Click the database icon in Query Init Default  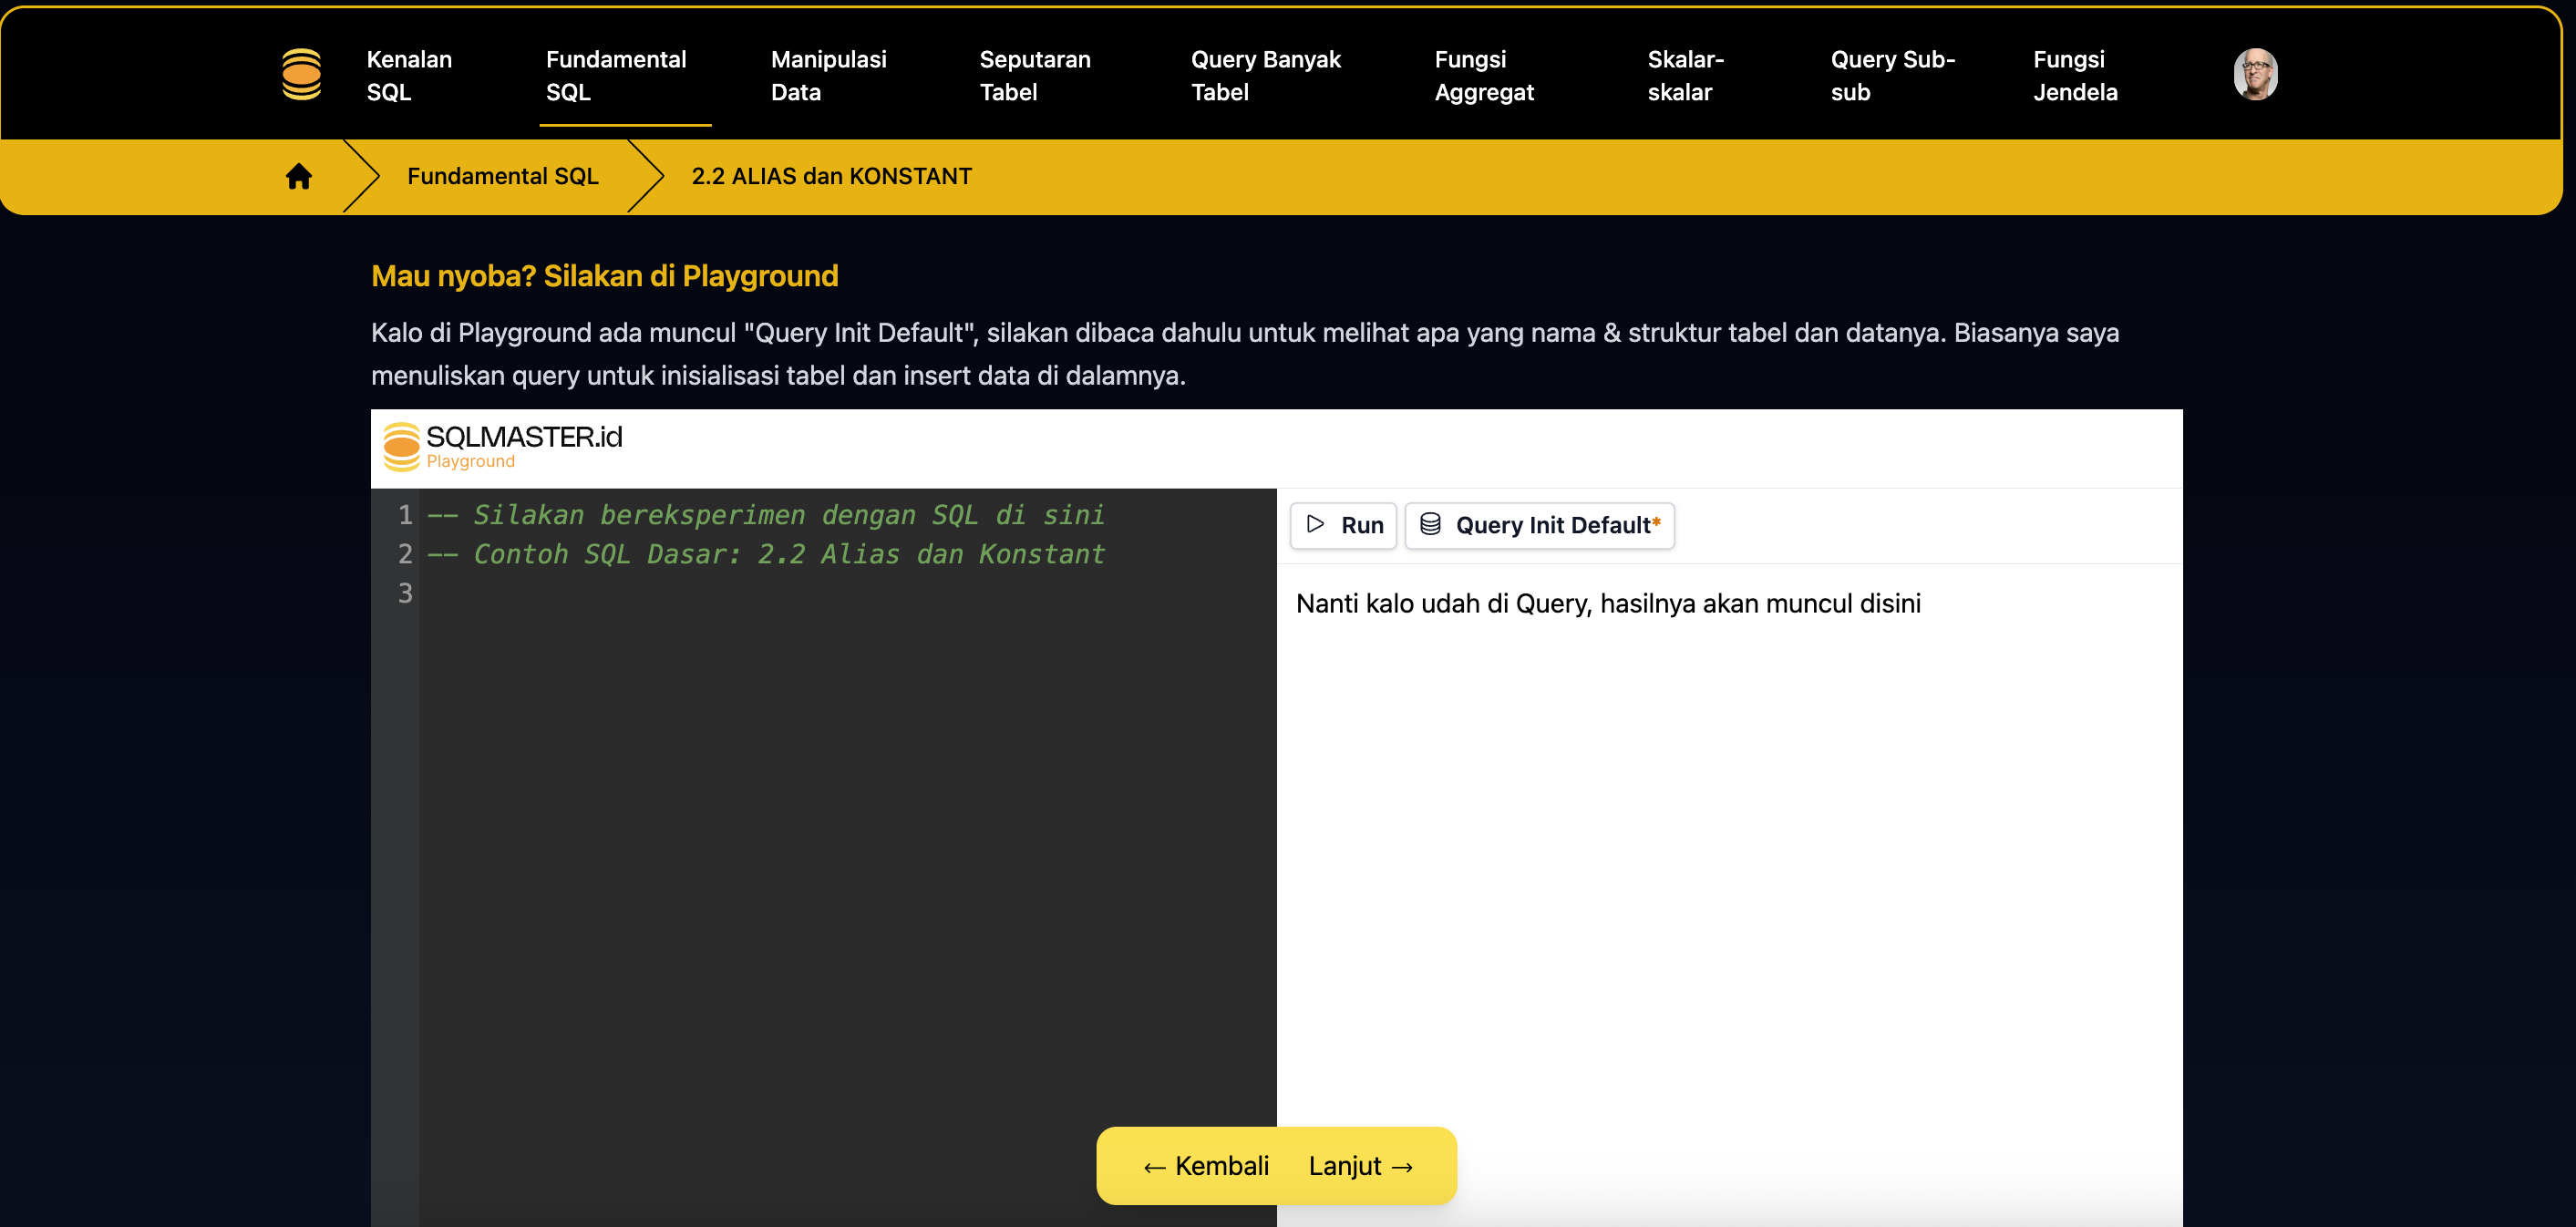[1430, 524]
